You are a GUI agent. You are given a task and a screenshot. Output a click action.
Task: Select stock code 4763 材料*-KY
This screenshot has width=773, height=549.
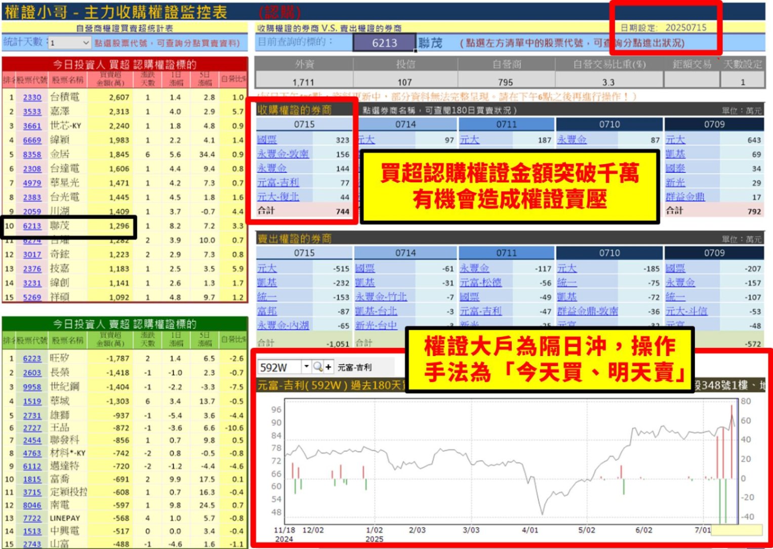(32, 453)
